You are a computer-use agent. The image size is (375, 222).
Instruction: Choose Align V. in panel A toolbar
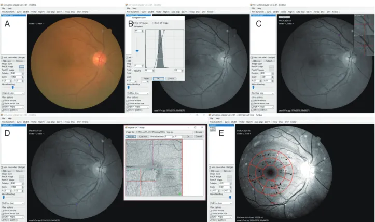click(x=41, y=12)
